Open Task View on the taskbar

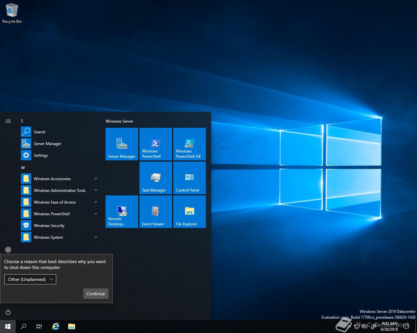click(x=39, y=326)
